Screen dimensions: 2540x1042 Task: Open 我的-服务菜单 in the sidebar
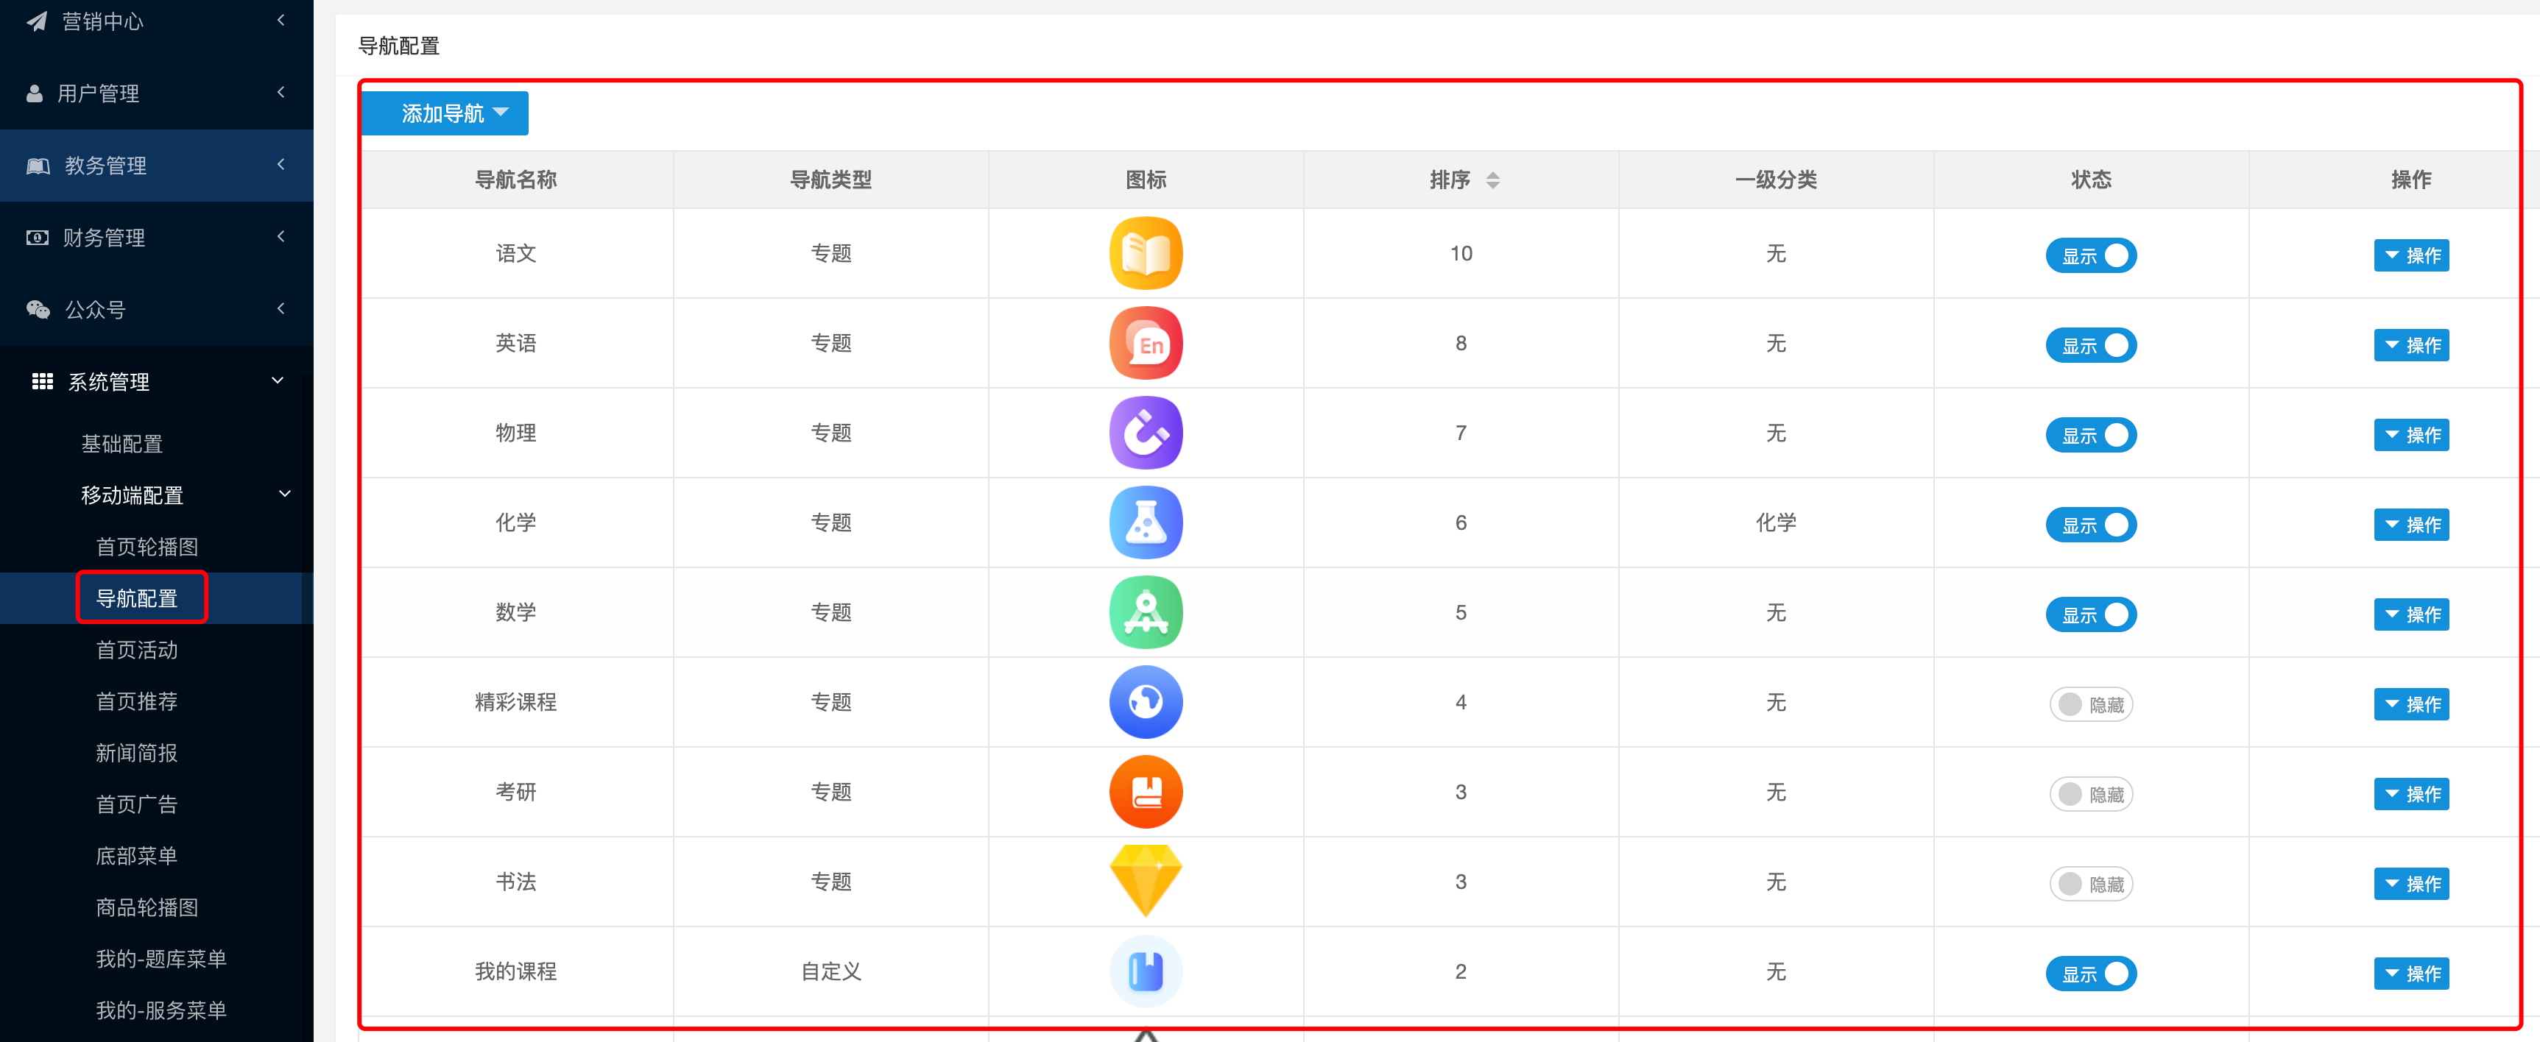tap(162, 1010)
